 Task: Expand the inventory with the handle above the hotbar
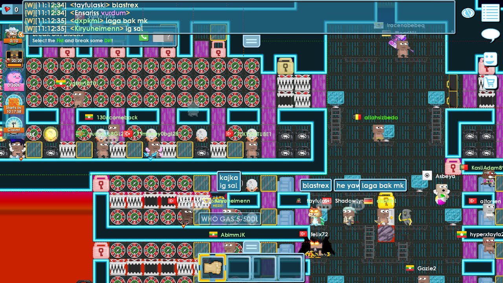[251, 247]
